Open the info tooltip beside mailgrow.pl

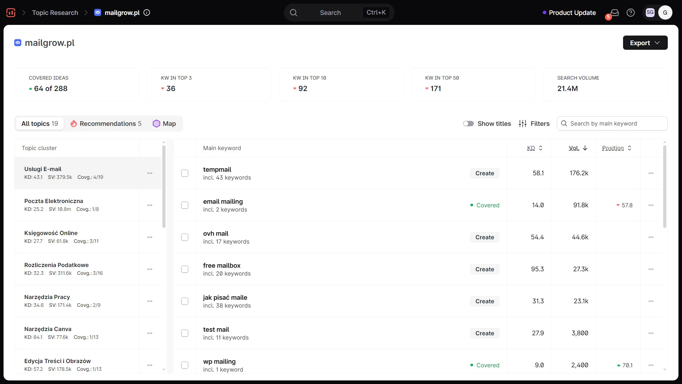(x=147, y=12)
